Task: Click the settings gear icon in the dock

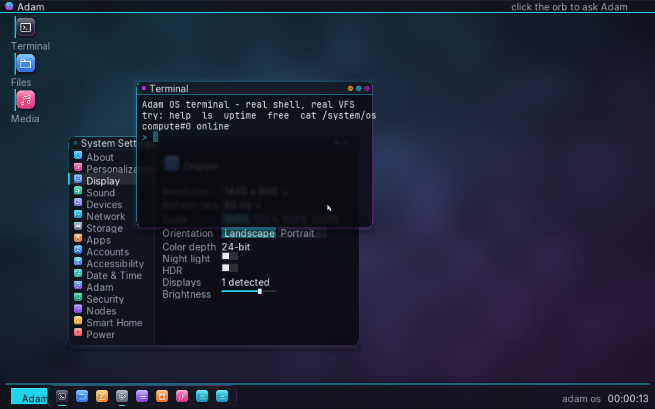Action: (x=122, y=396)
